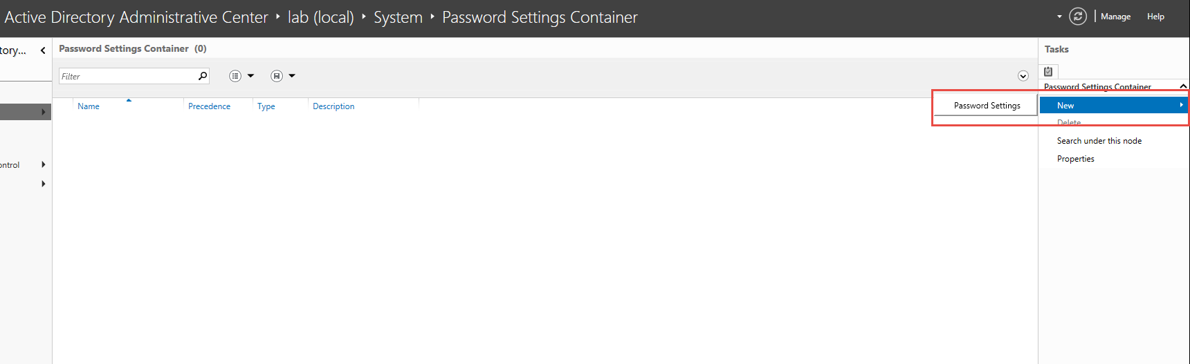Viewport: 1190px width, 364px height.
Task: Open Properties from the Tasks pane
Action: [1075, 159]
